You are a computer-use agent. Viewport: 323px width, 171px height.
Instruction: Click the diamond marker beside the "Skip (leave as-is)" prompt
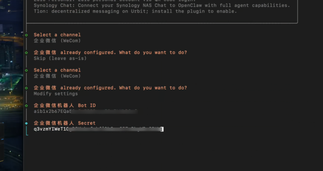point(26,53)
